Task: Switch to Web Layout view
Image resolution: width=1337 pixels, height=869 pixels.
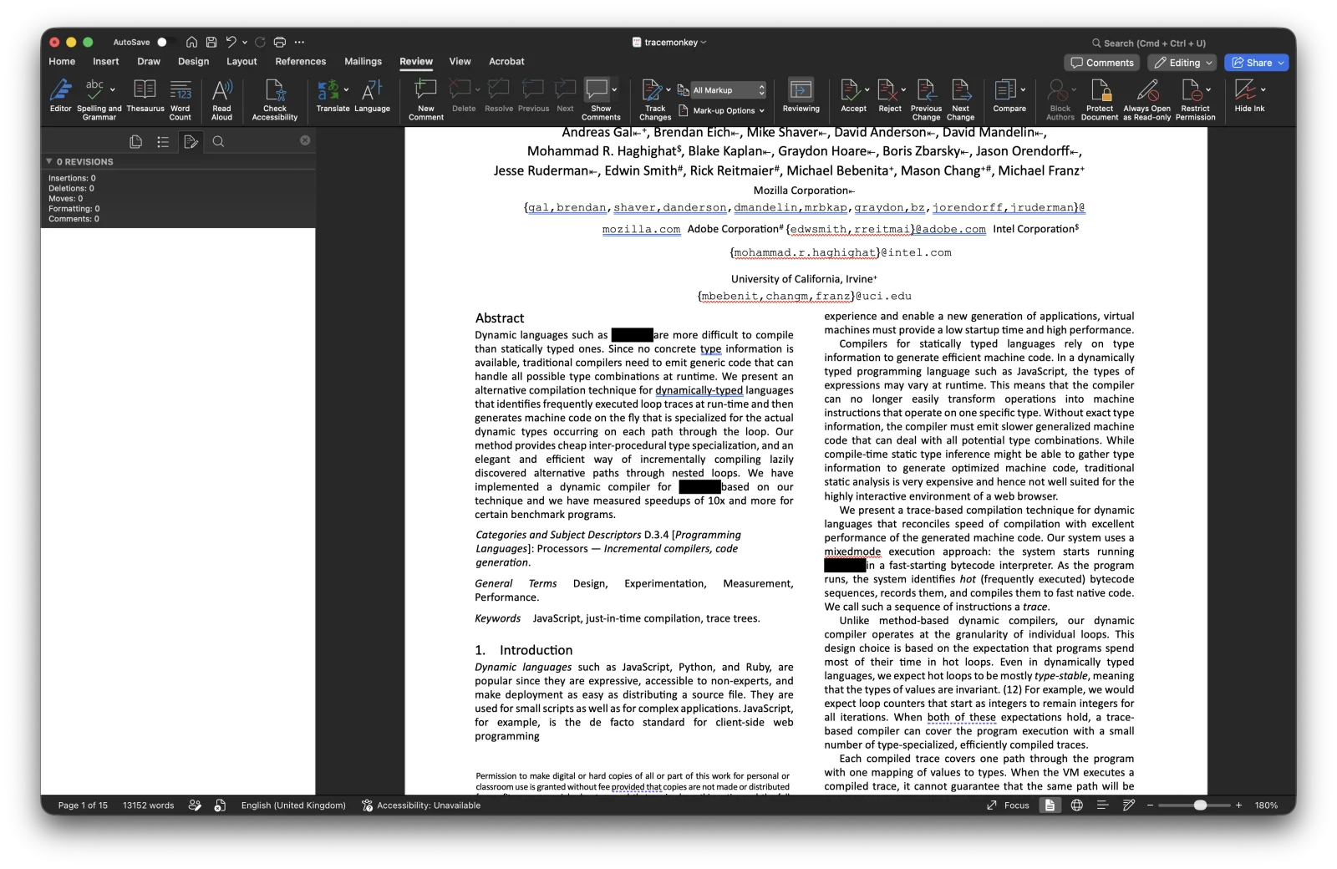Action: tap(1076, 805)
